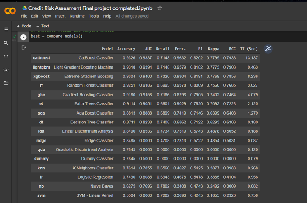Screen dimensions: 307x203
Task: Click the CatBoost Classifier model name
Action: coord(96,58)
